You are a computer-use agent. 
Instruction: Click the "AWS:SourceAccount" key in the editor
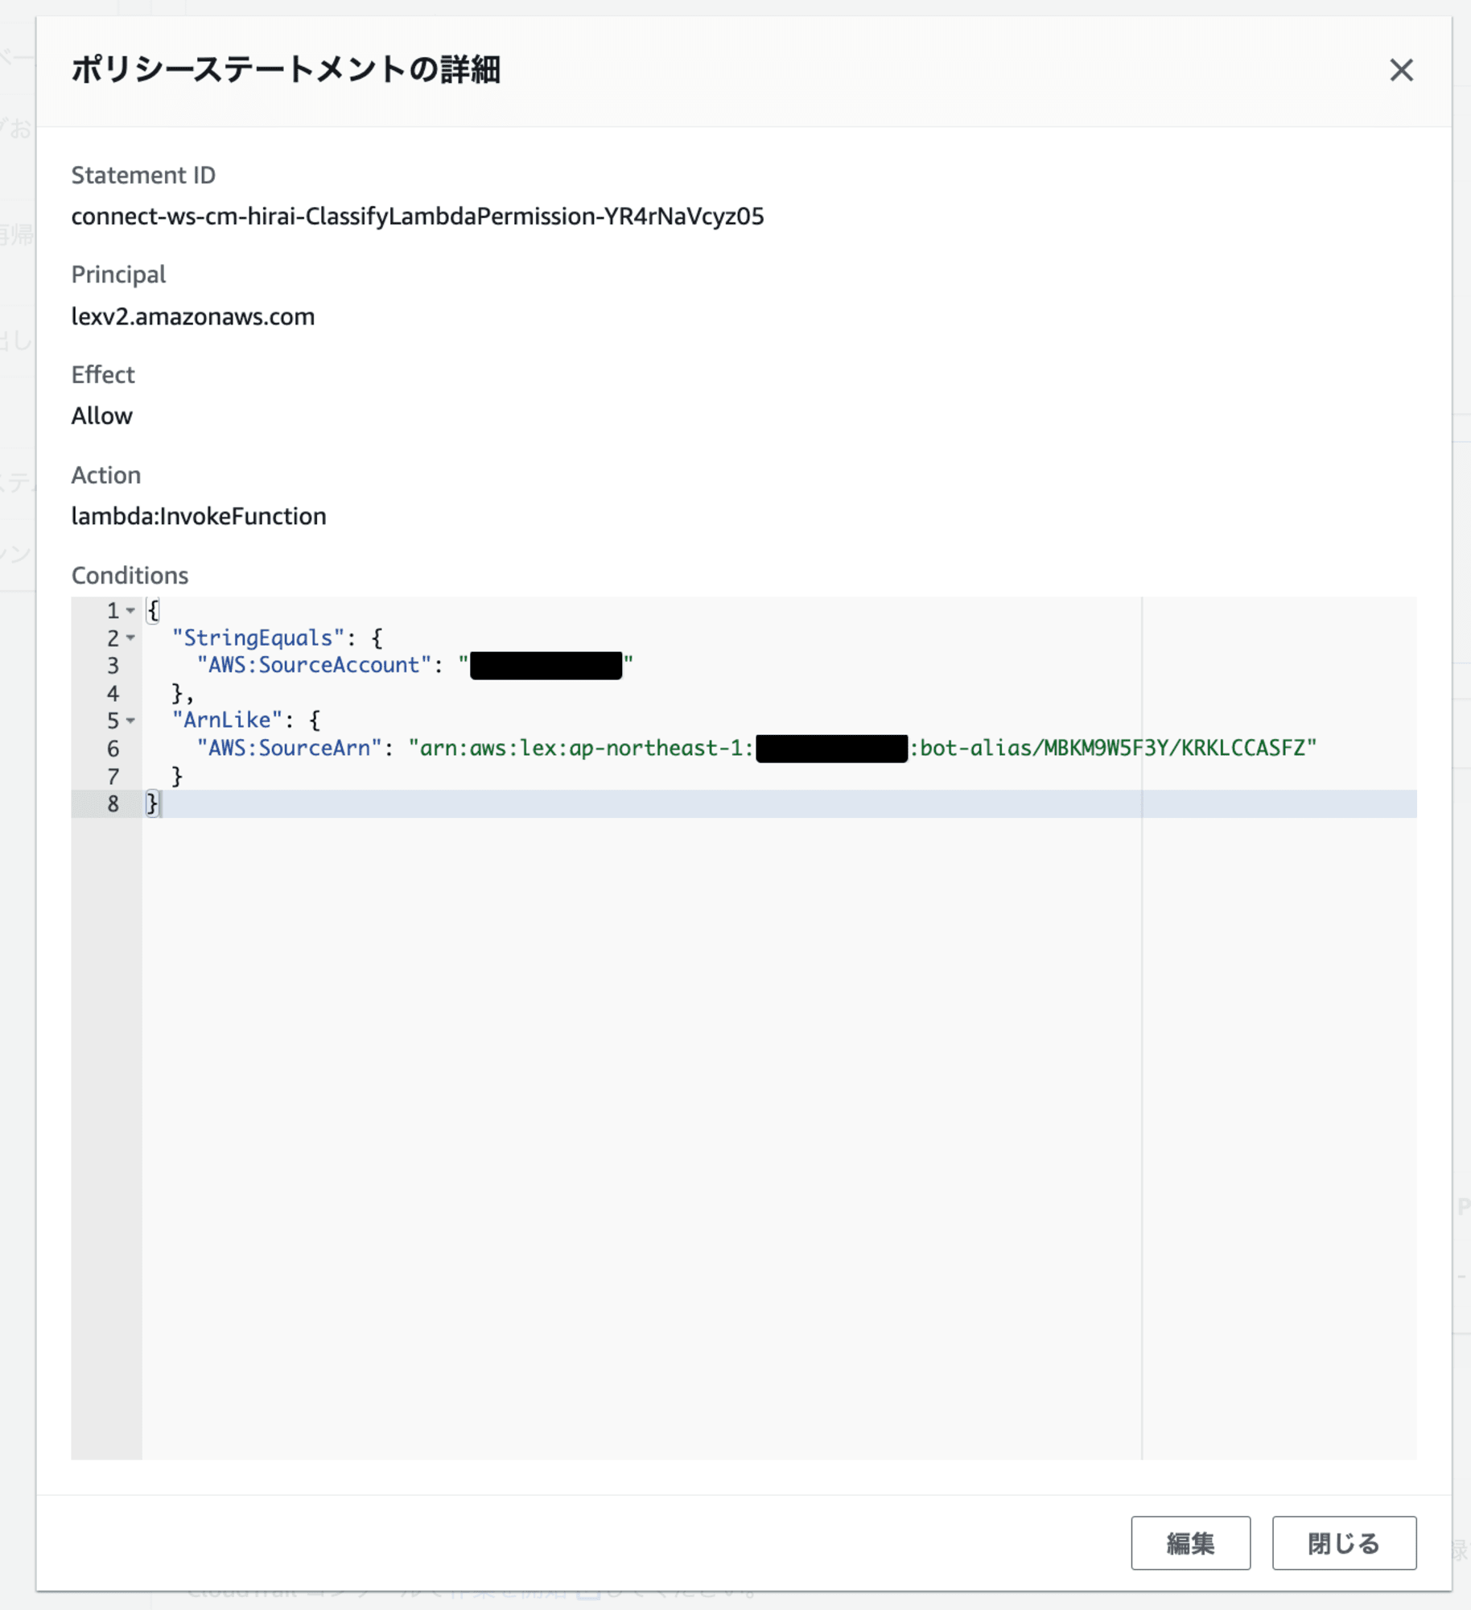point(314,665)
